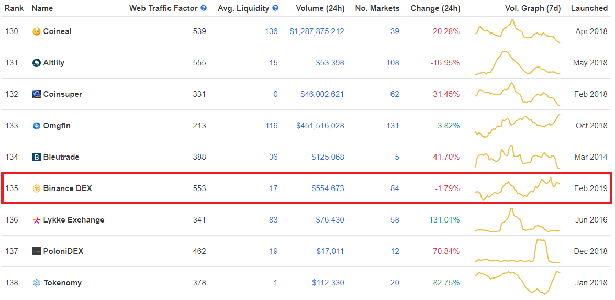The image size is (615, 300).
Task: Click Binance DEX volume $554,673
Action: [328, 188]
